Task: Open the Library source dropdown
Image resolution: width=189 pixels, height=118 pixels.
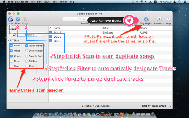Action: (x=28, y=35)
